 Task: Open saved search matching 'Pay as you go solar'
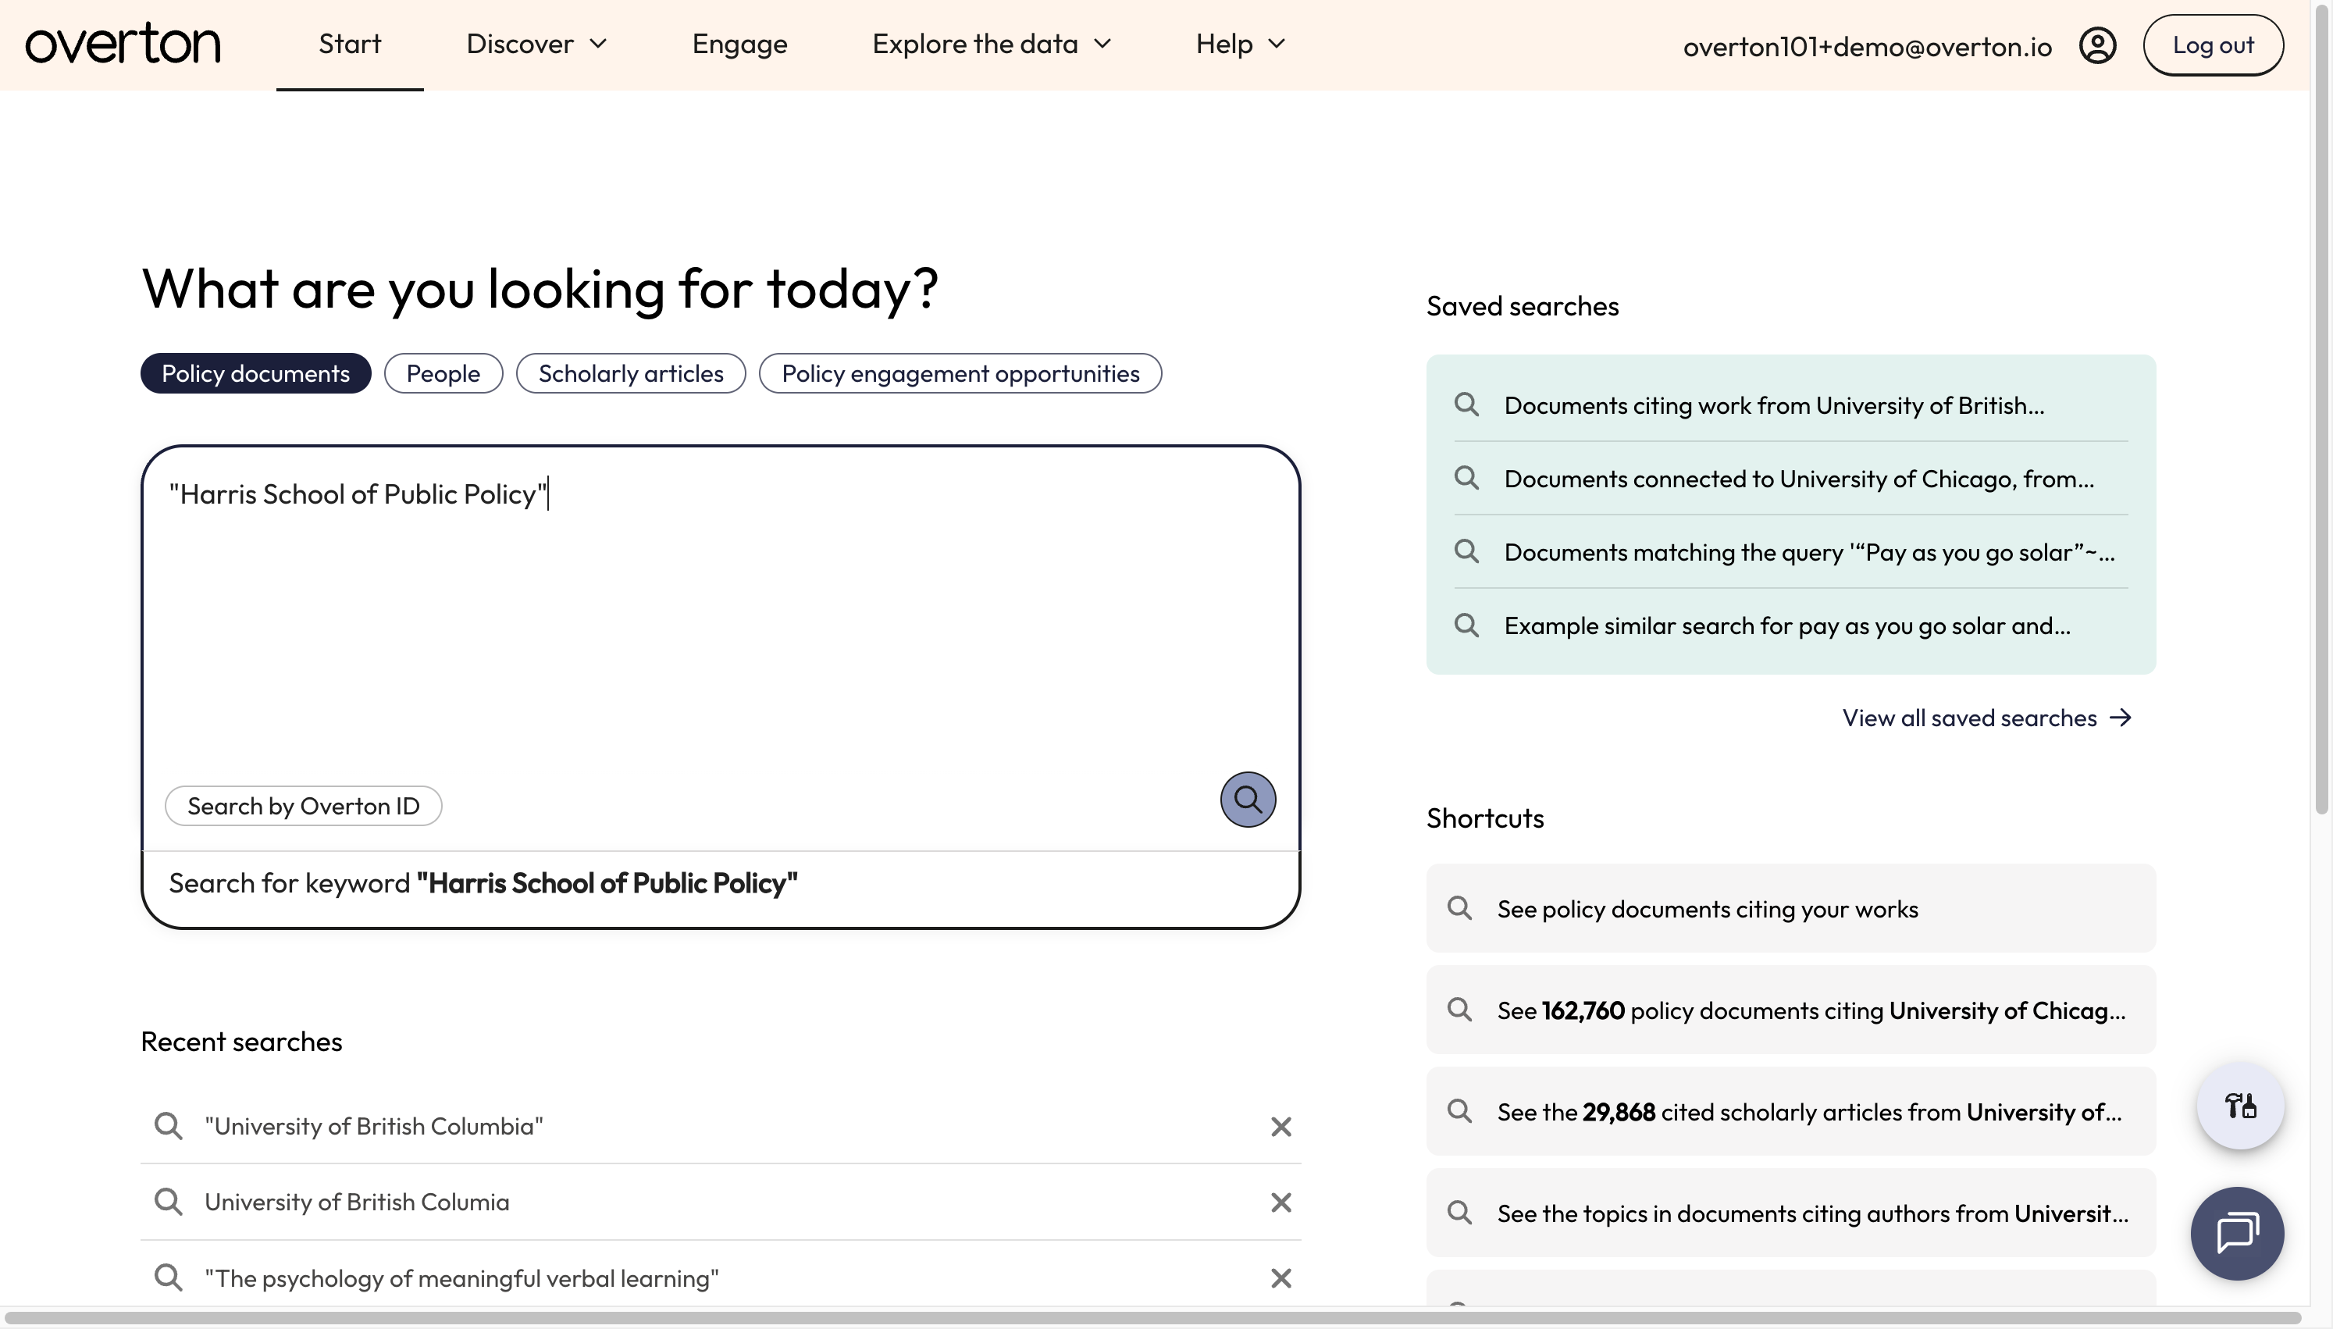1790,552
